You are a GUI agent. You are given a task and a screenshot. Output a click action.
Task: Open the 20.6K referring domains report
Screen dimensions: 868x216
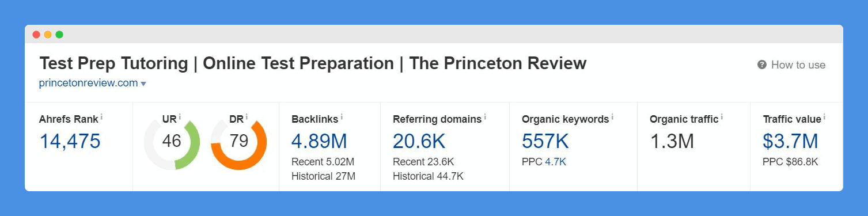(x=419, y=141)
